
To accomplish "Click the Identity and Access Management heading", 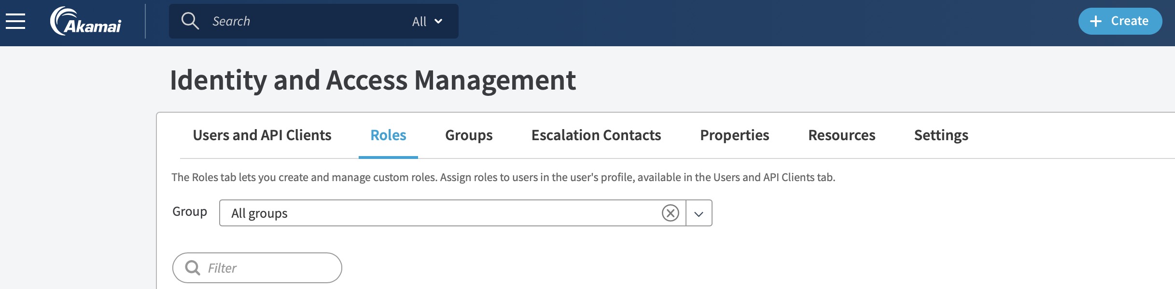I will 373,80.
